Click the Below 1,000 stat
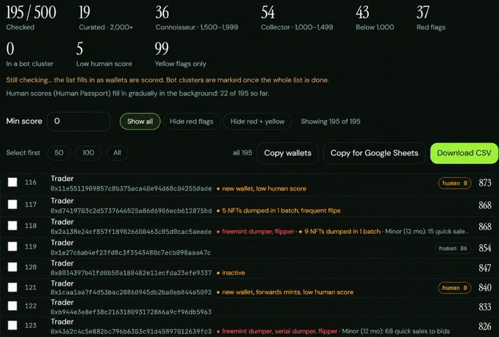 (375, 18)
